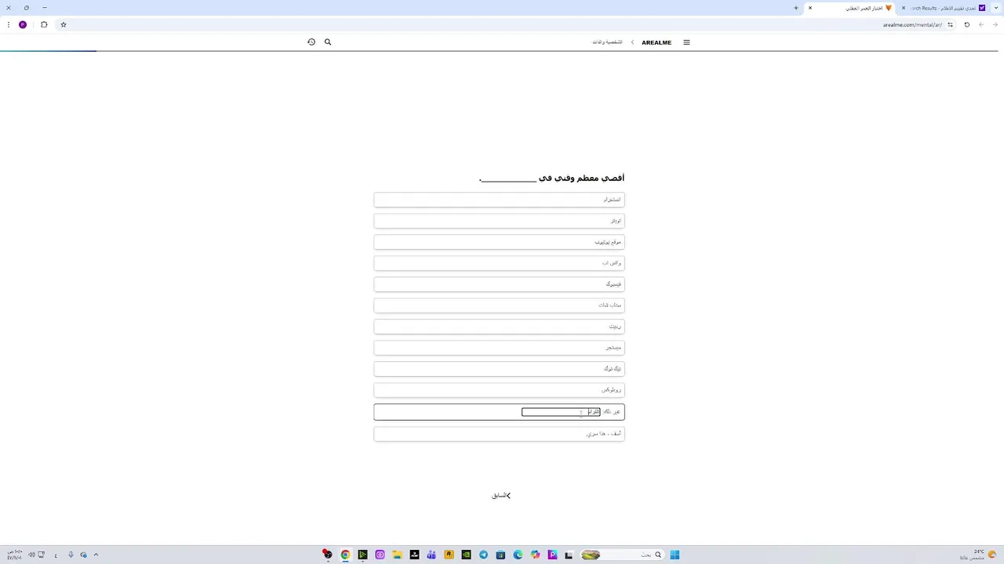Open NVIDIA app from the taskbar

point(466,555)
